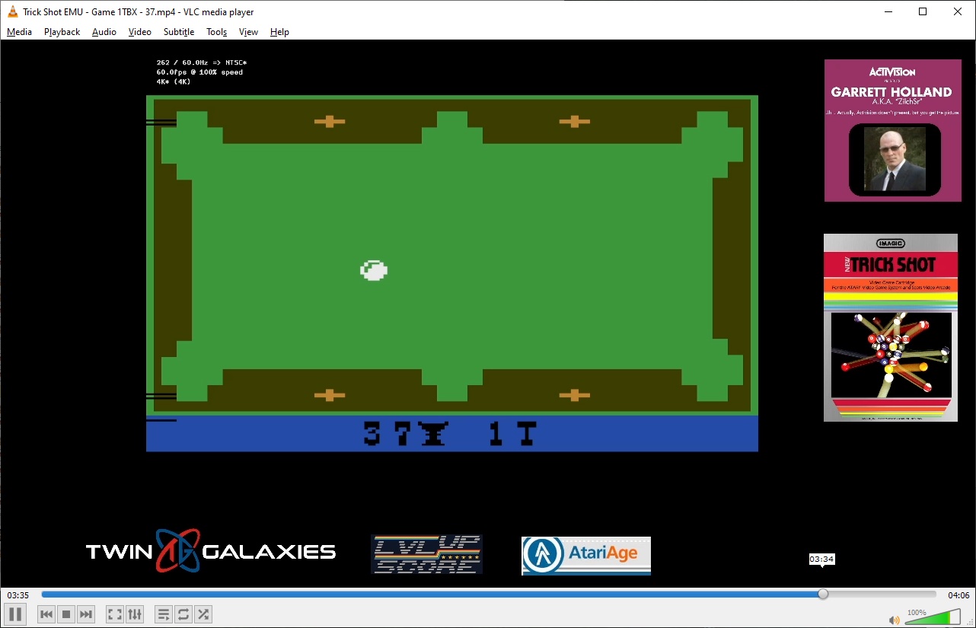The image size is (976, 628).
Task: Expand the Subtitle menu
Action: point(179,32)
